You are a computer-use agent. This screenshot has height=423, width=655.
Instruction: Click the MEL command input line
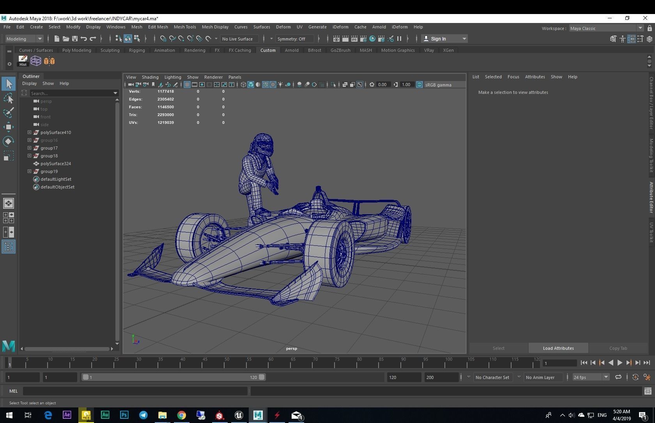coord(135,391)
